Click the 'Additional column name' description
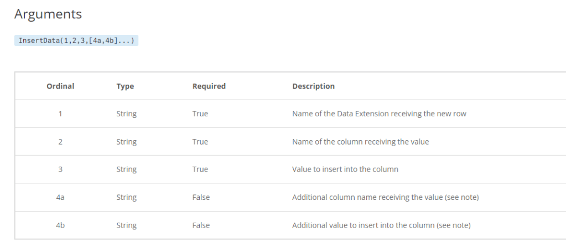The image size is (566, 247). click(x=385, y=197)
